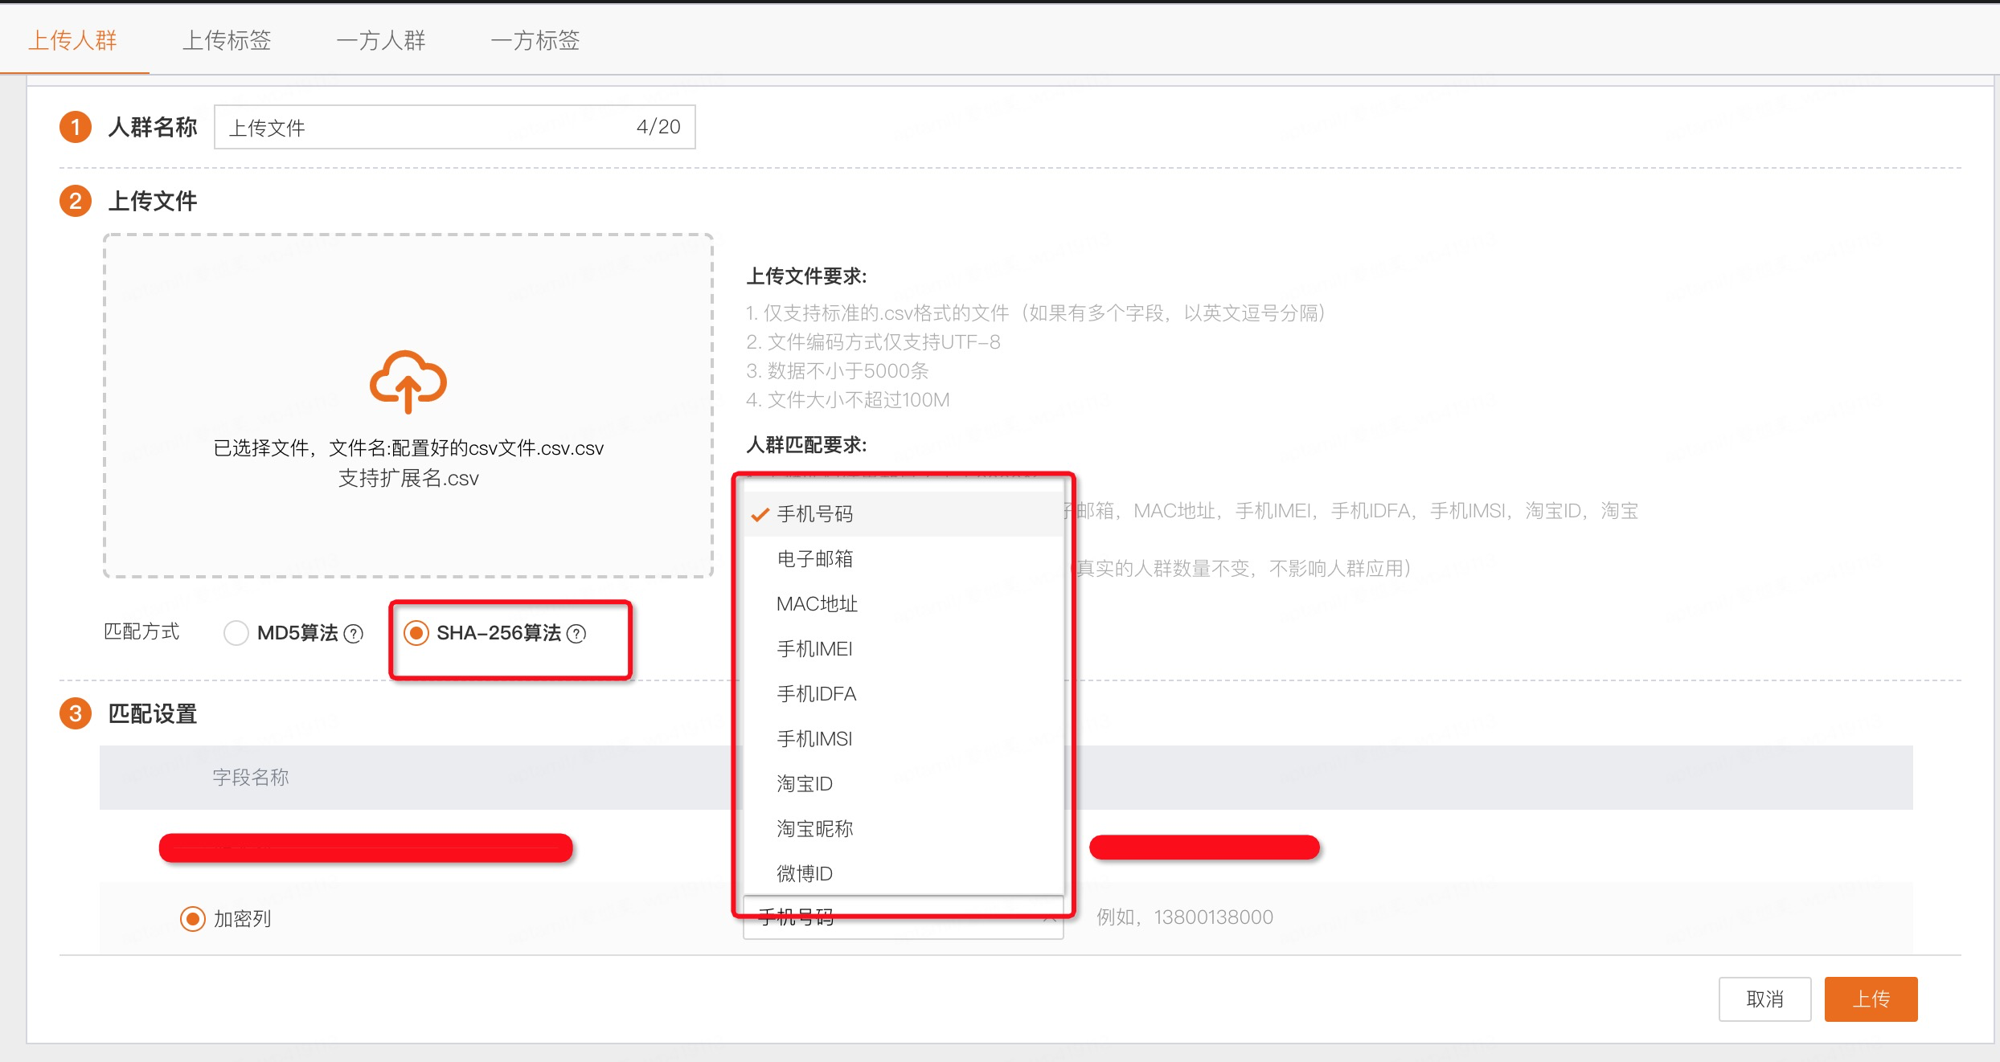This screenshot has width=2000, height=1062.
Task: Click the 取消 button
Action: tap(1764, 999)
